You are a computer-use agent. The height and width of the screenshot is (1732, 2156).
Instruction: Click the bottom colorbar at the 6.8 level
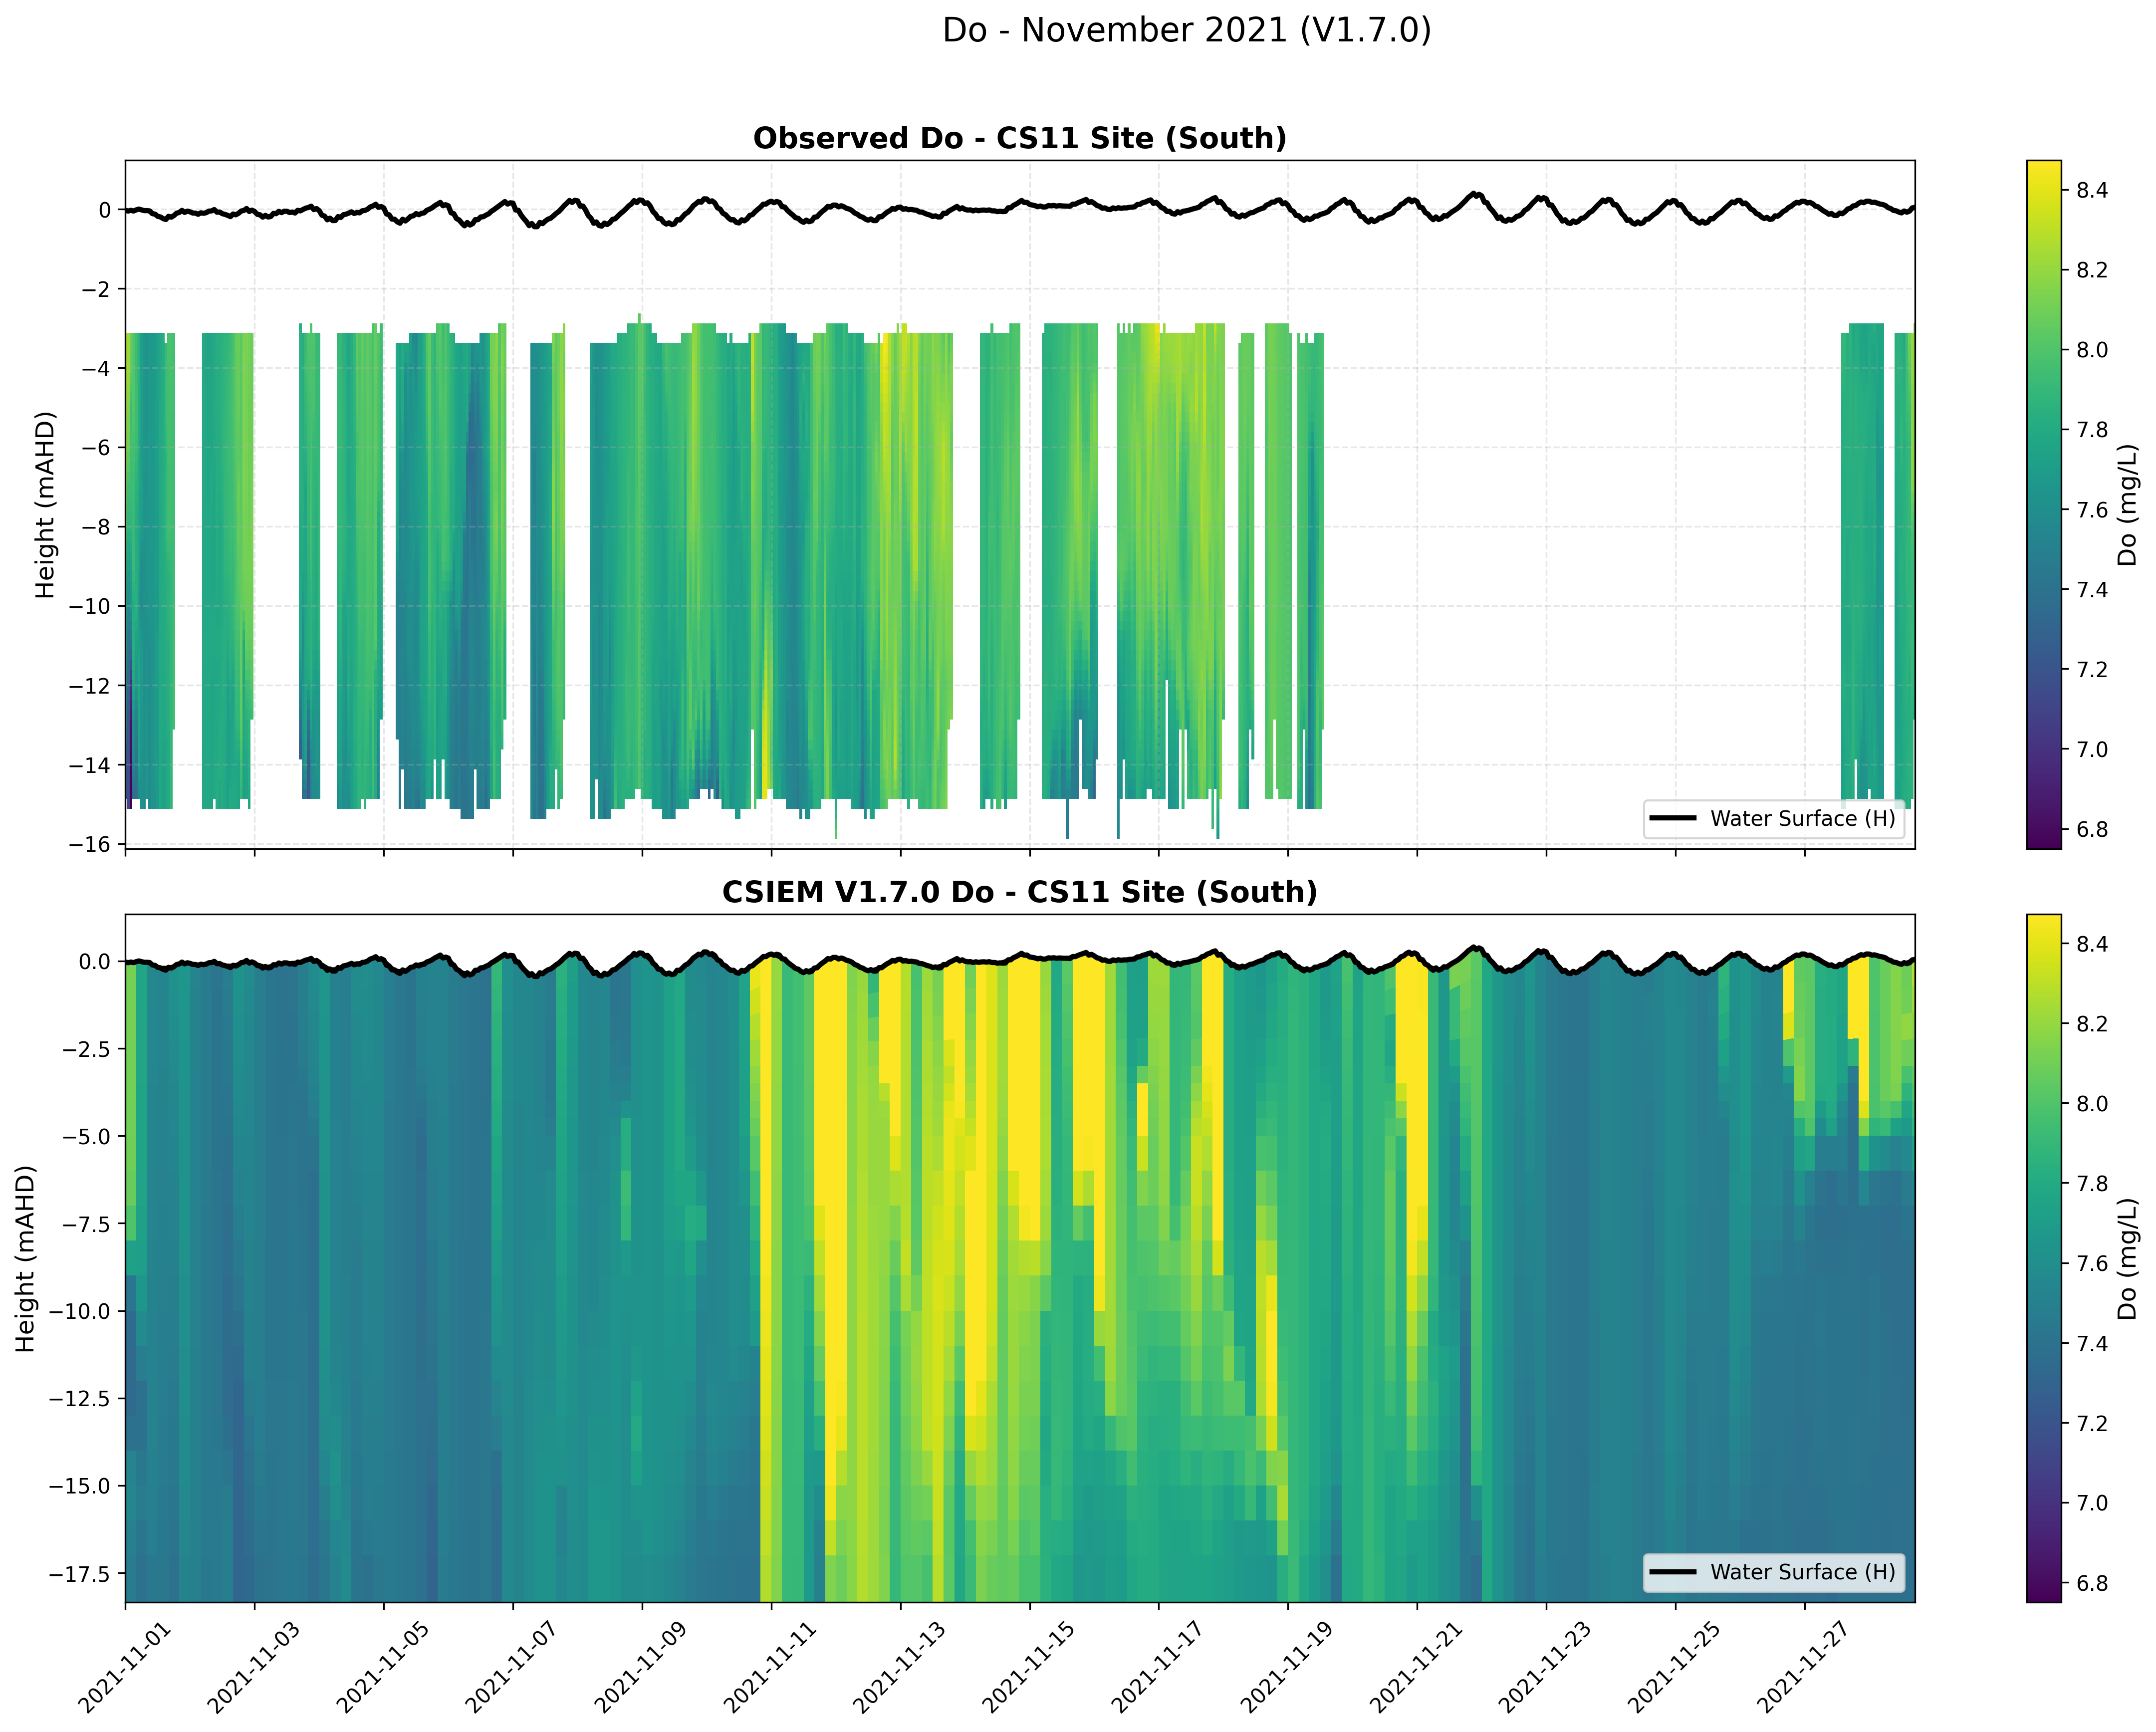pos(2043,1582)
